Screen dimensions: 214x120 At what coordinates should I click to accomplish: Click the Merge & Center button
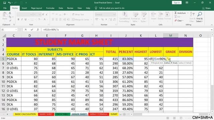81,20
